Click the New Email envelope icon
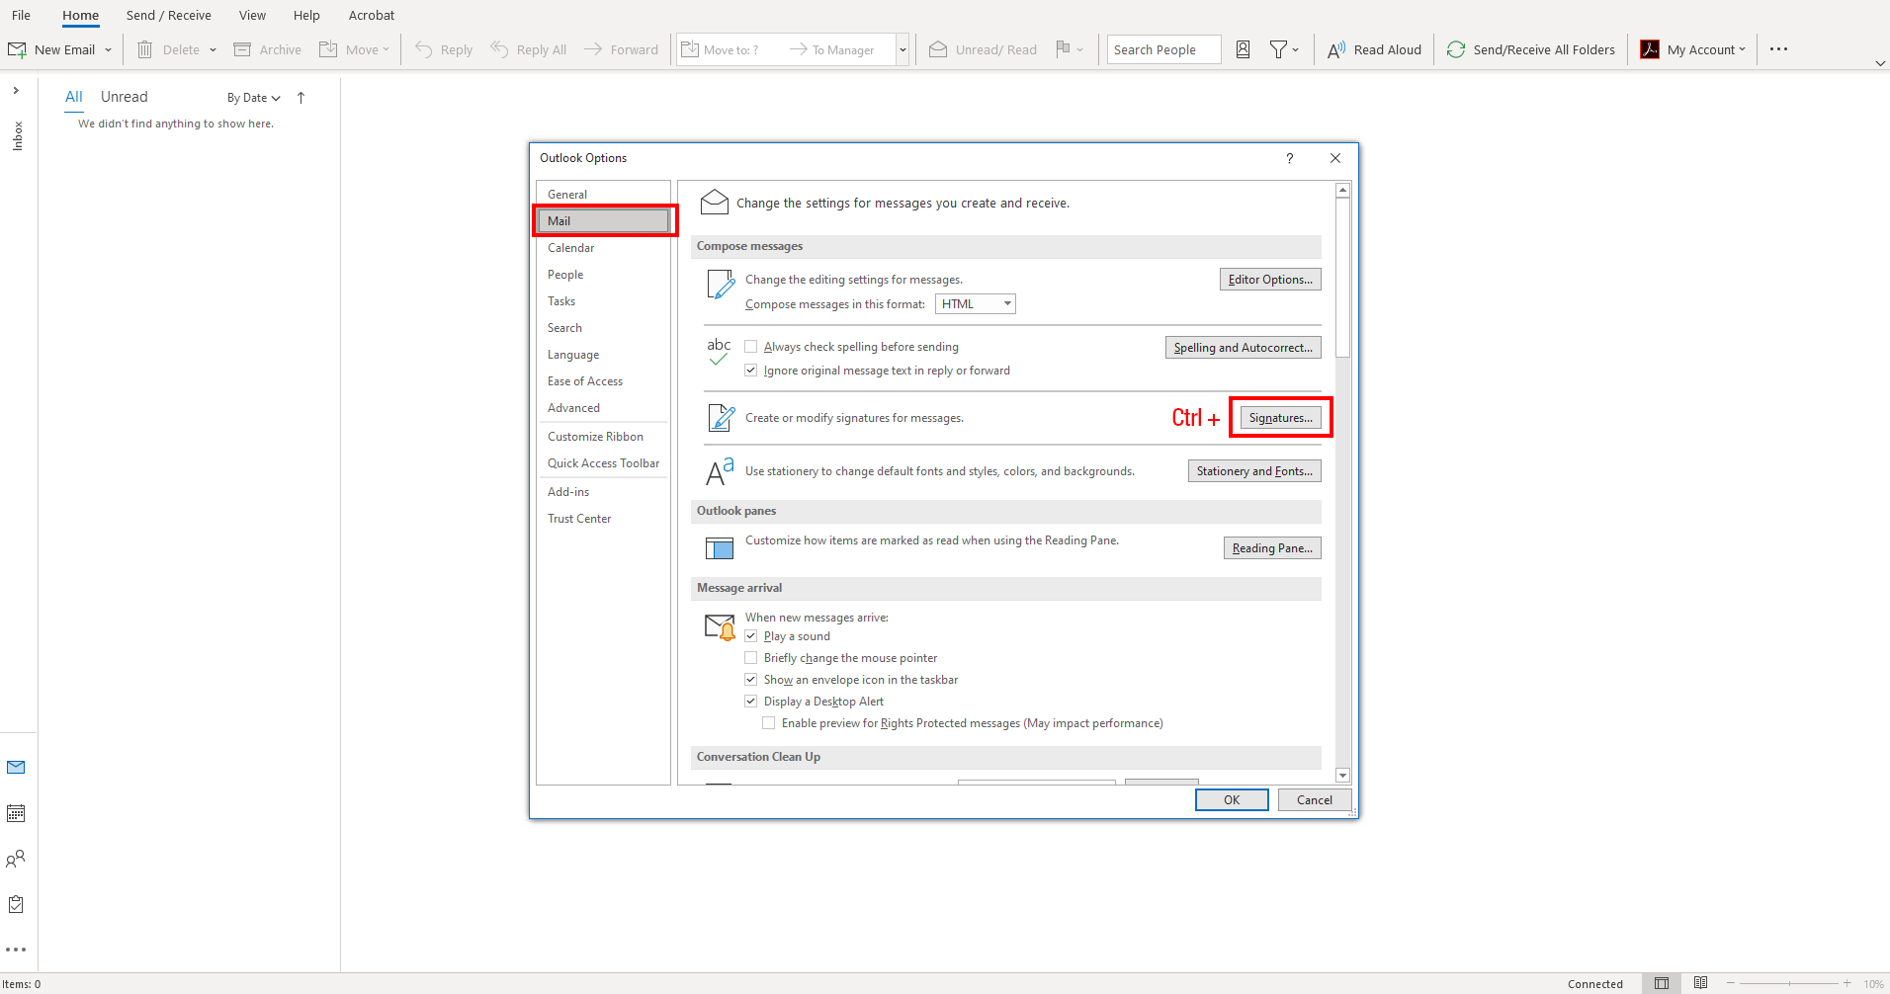 pyautogui.click(x=17, y=49)
